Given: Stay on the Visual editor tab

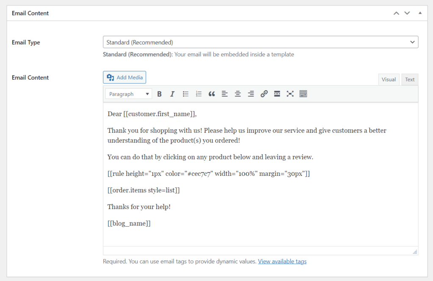Looking at the screenshot, I should 389,79.
